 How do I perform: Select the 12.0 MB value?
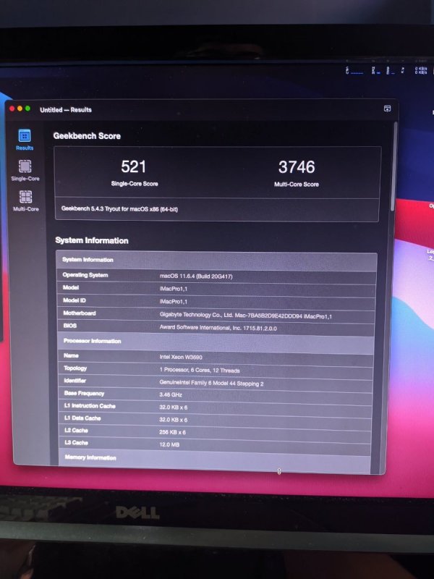tap(169, 444)
